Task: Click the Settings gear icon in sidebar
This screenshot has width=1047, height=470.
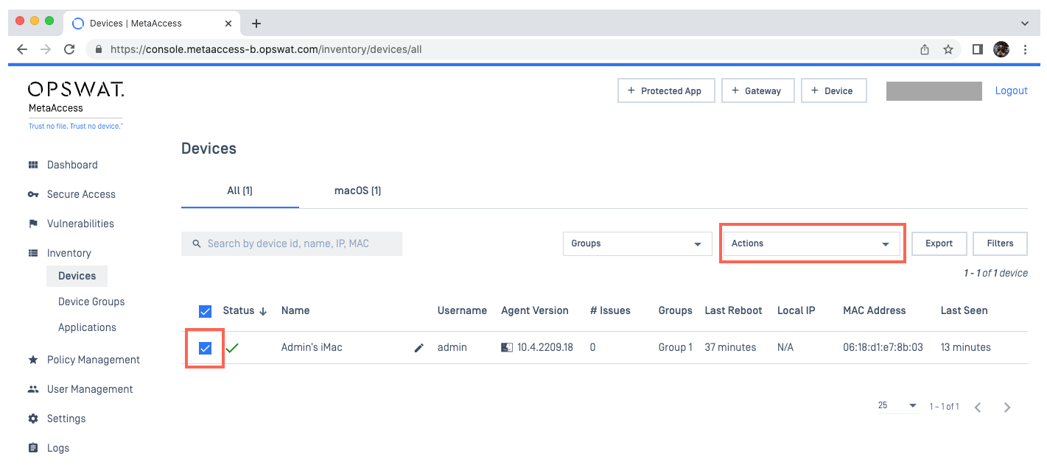Action: pyautogui.click(x=33, y=419)
